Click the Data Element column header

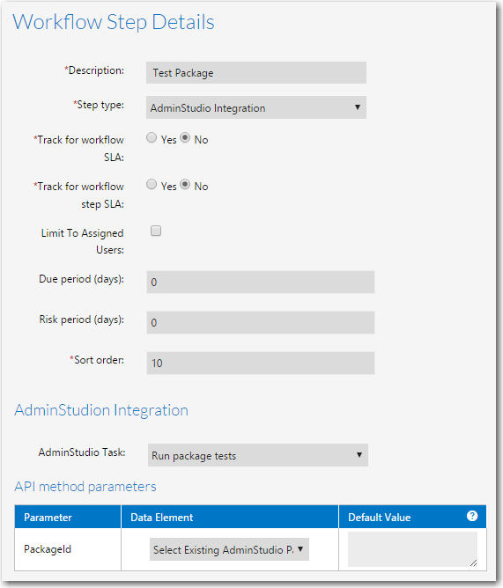point(230,517)
